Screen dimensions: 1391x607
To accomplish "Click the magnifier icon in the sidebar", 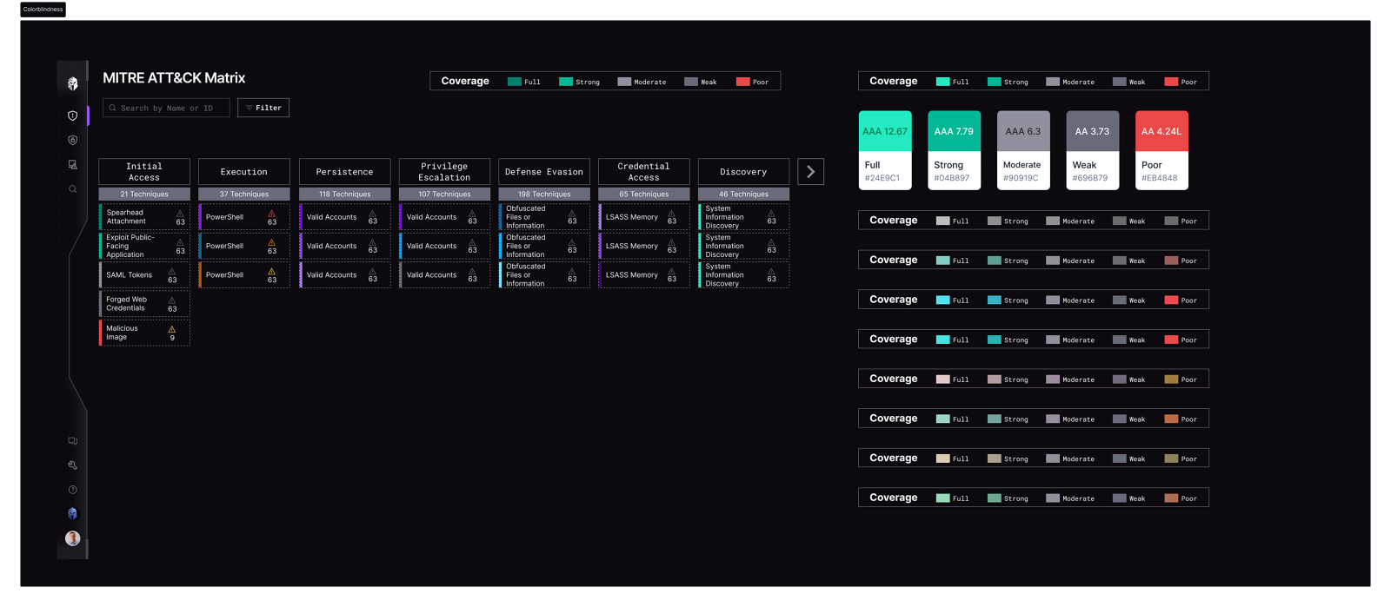I will click(73, 188).
